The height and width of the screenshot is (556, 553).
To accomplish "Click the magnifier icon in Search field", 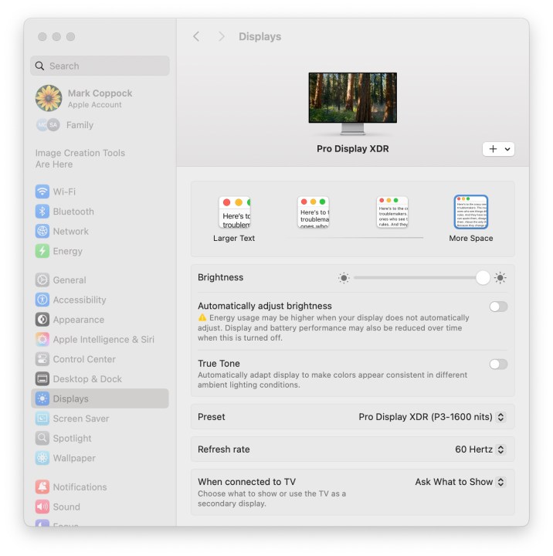I will coord(39,66).
